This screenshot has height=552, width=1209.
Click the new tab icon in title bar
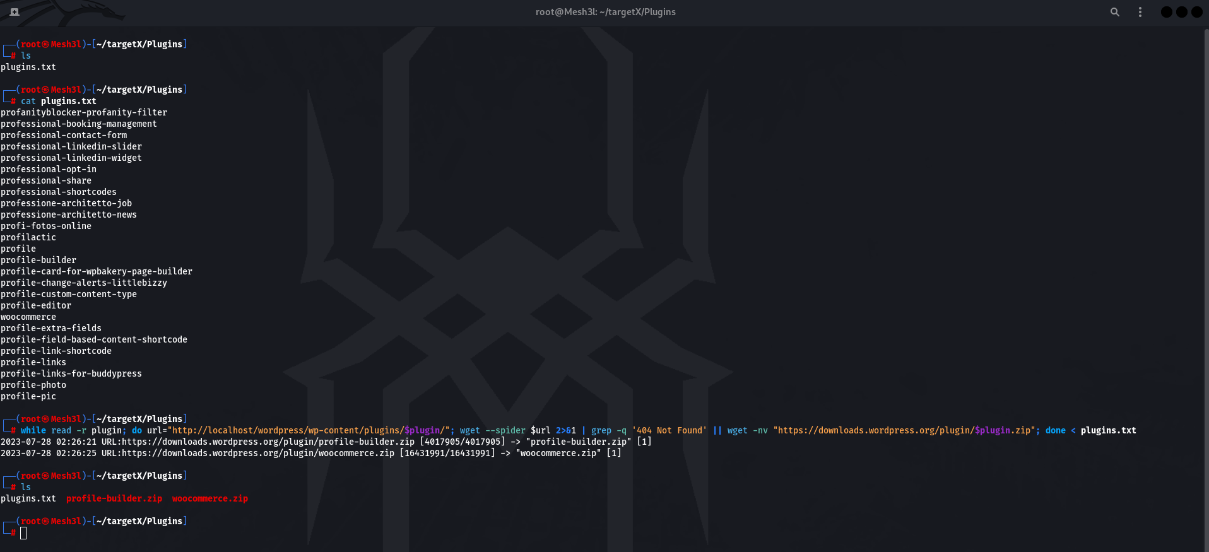[x=15, y=12]
